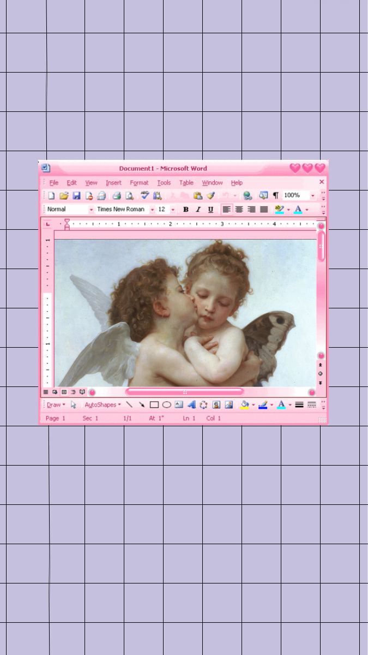Run the Spelling and Grammar check
The image size is (368, 655).
pyautogui.click(x=144, y=195)
